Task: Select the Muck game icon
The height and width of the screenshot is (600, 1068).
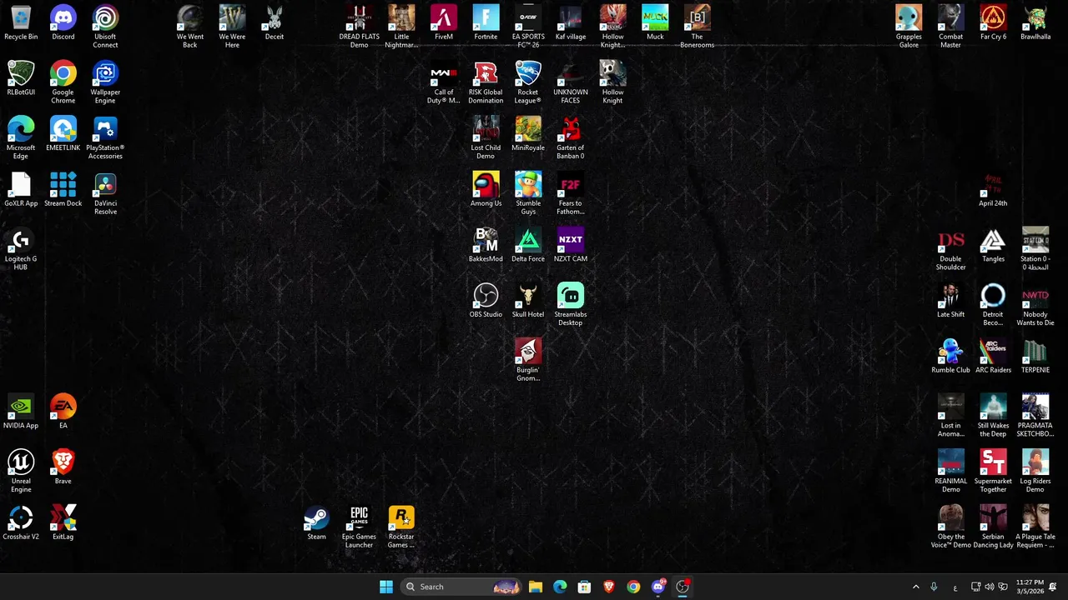Action: [655, 23]
